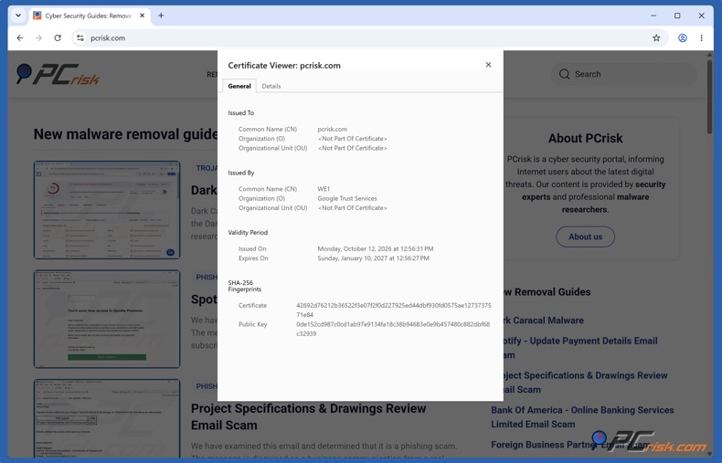
Task: Open Project Specifications & Drawings Review article
Action: pyautogui.click(x=308, y=416)
